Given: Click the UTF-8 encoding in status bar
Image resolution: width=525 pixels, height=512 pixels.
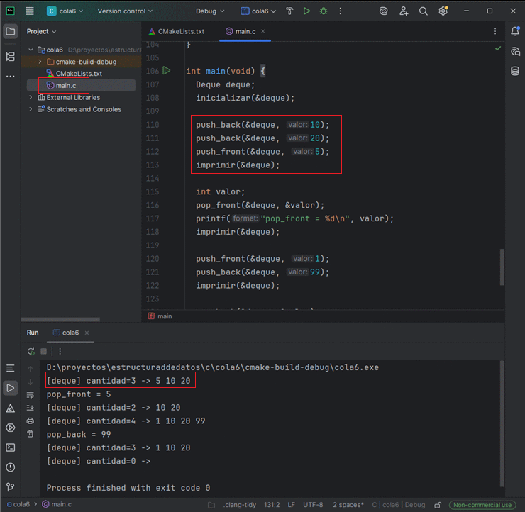Looking at the screenshot, I should (312, 505).
